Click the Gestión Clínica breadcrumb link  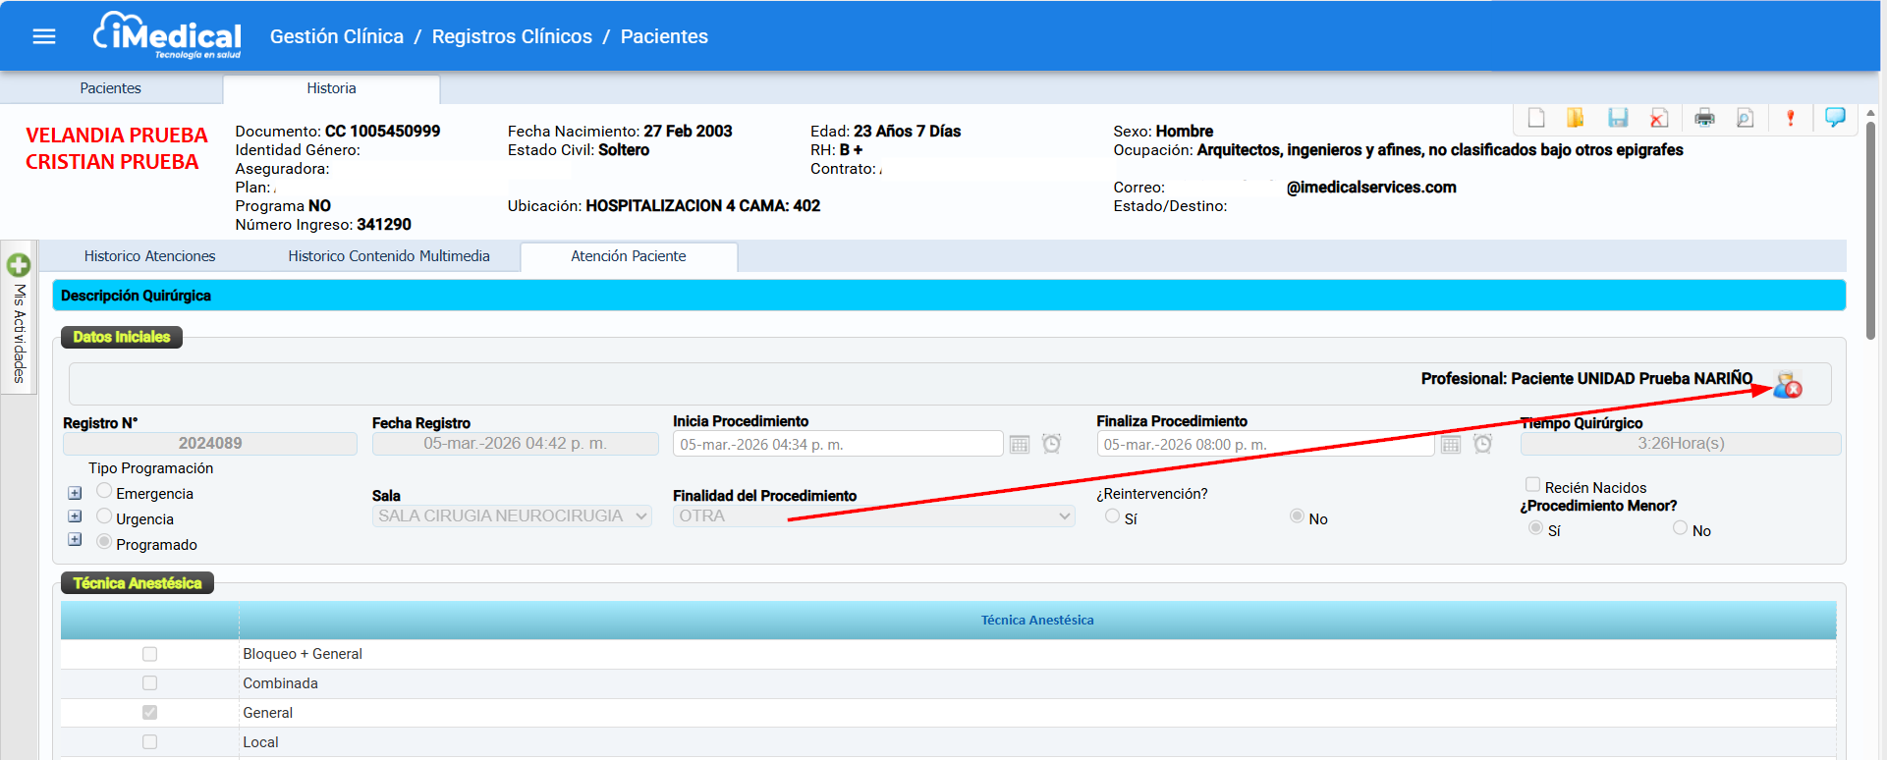pyautogui.click(x=336, y=36)
